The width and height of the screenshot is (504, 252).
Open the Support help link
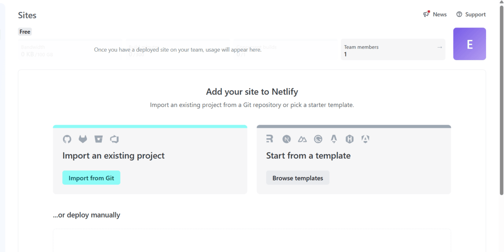tap(471, 15)
